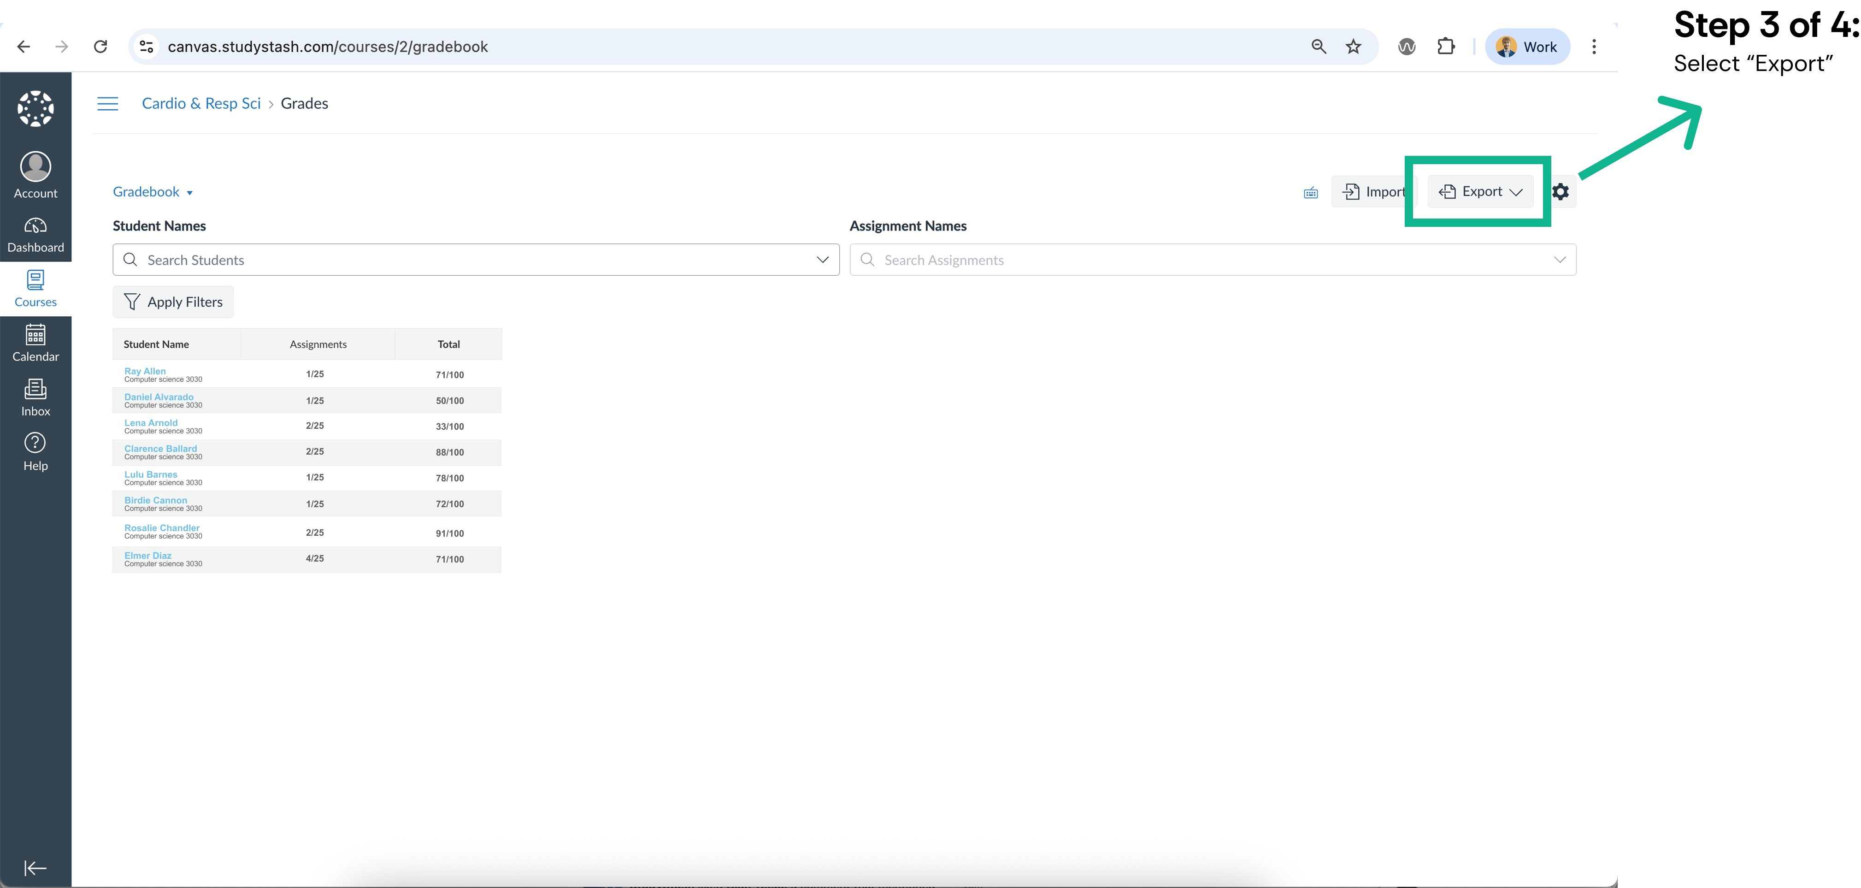Open Lena Arnold's student link

point(151,423)
